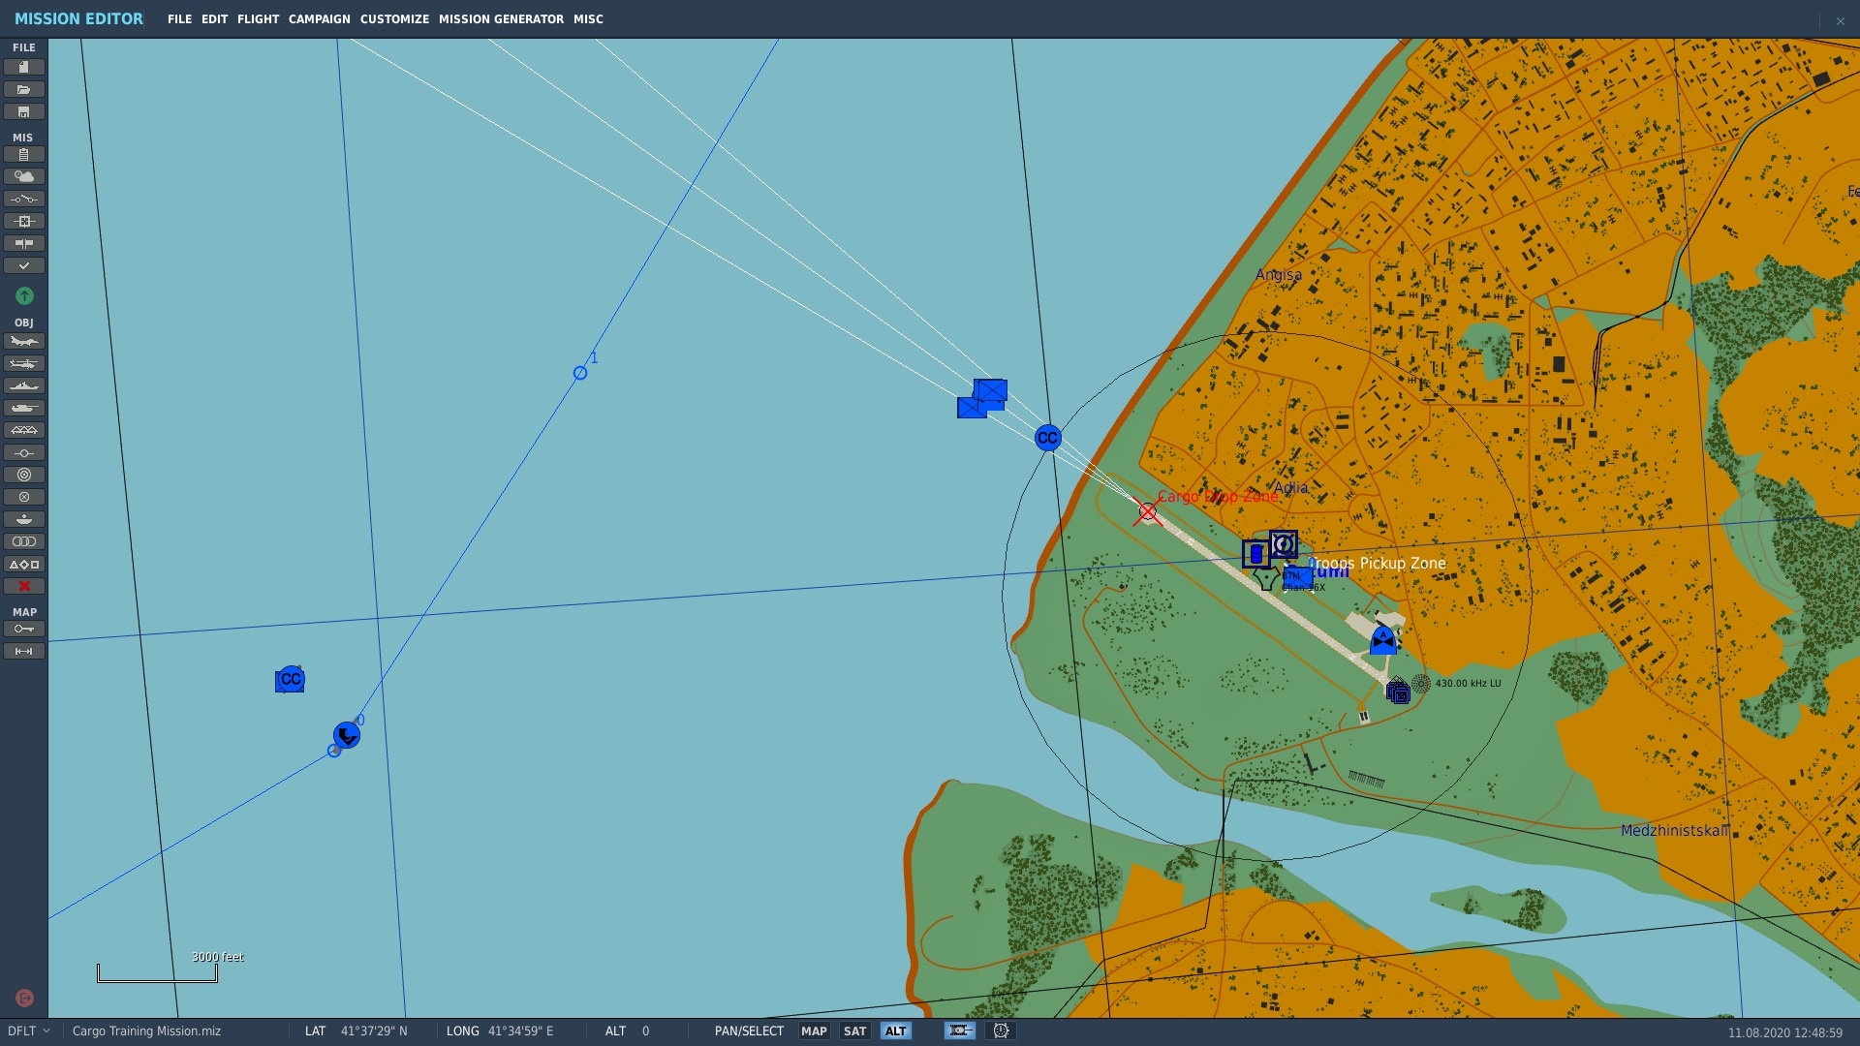The image size is (1860, 1046).
Task: Open the distance ruler tool
Action: (x=24, y=652)
